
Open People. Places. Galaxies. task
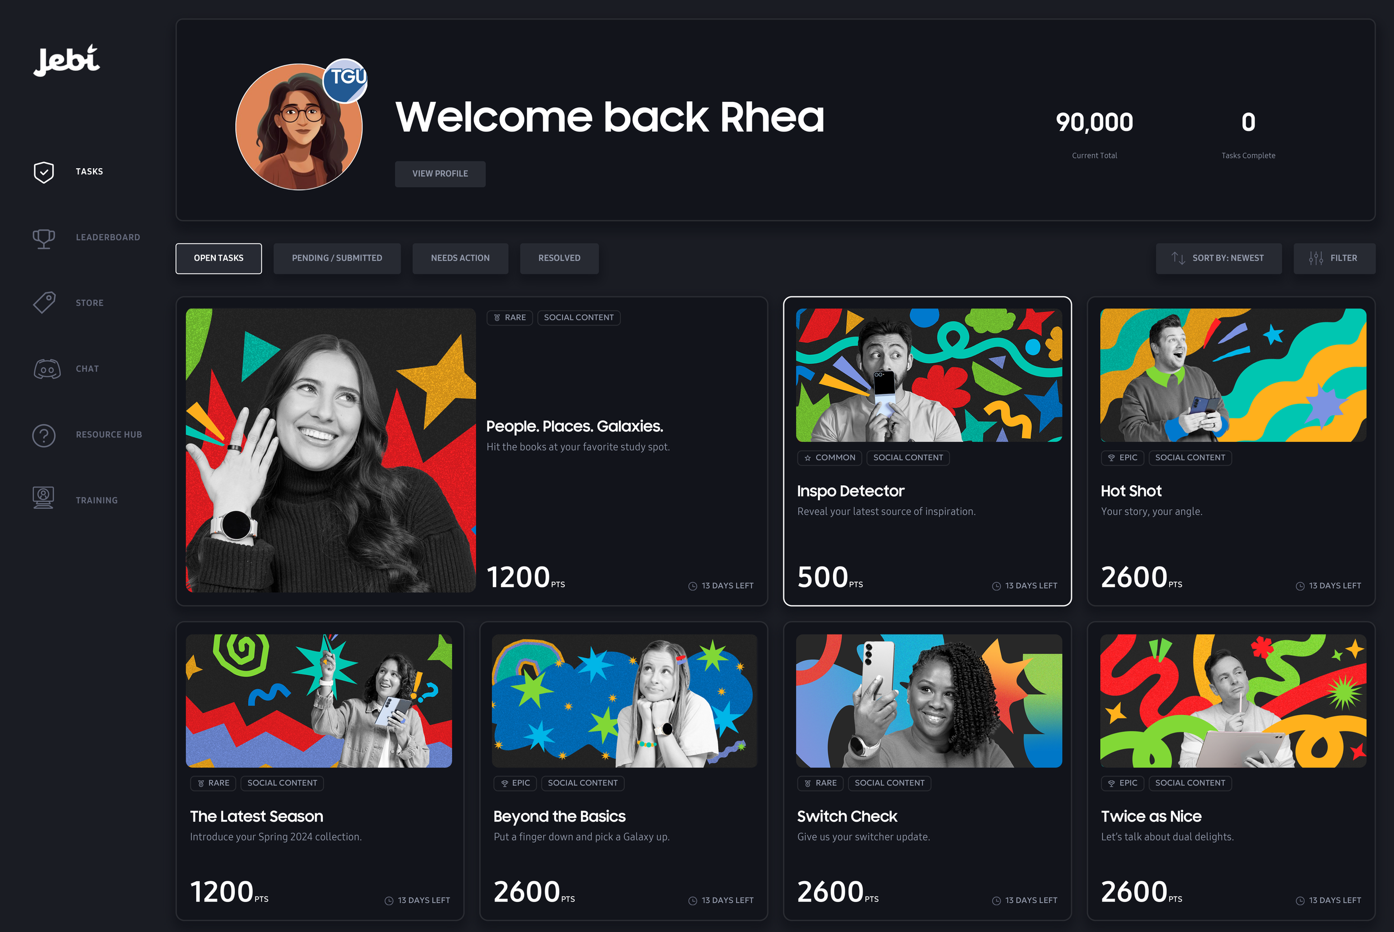tap(574, 426)
